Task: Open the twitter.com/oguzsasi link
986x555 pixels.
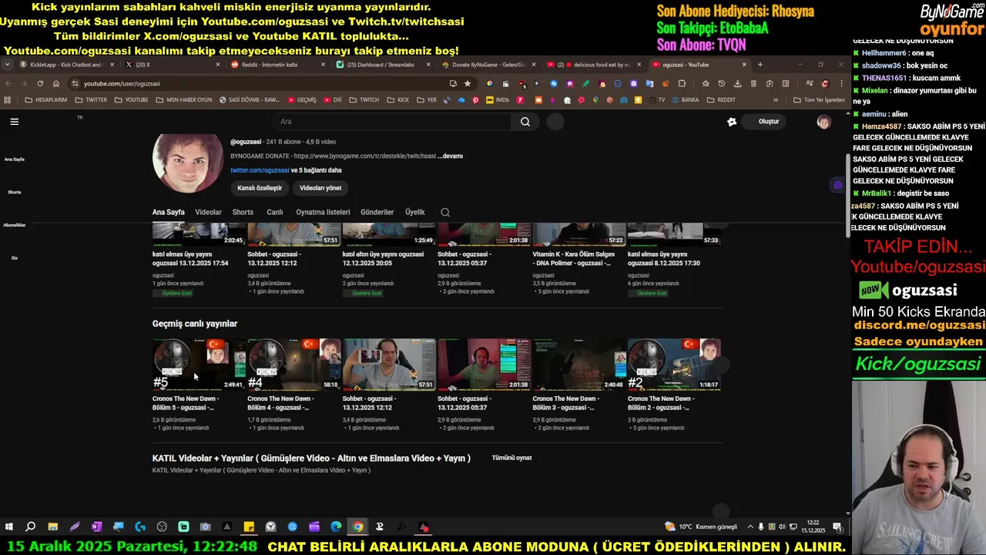Action: [260, 170]
